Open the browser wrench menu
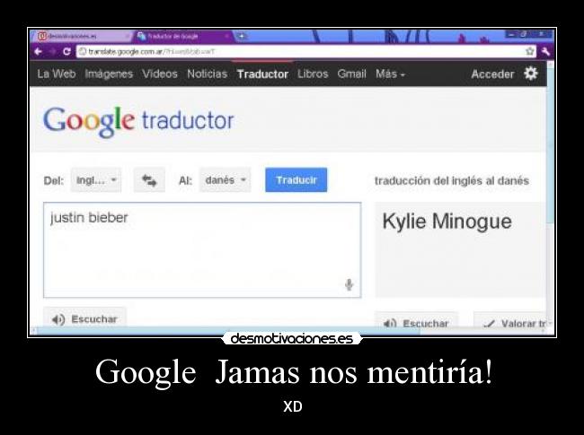584x435 pixels. tap(545, 51)
